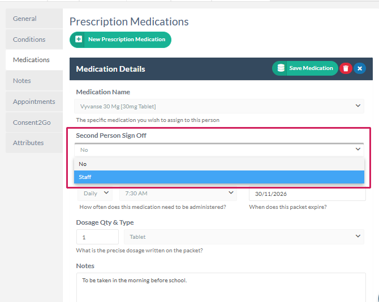Close medication details with the blue X icon
Viewport: 379px width, 302px height.
(360, 68)
